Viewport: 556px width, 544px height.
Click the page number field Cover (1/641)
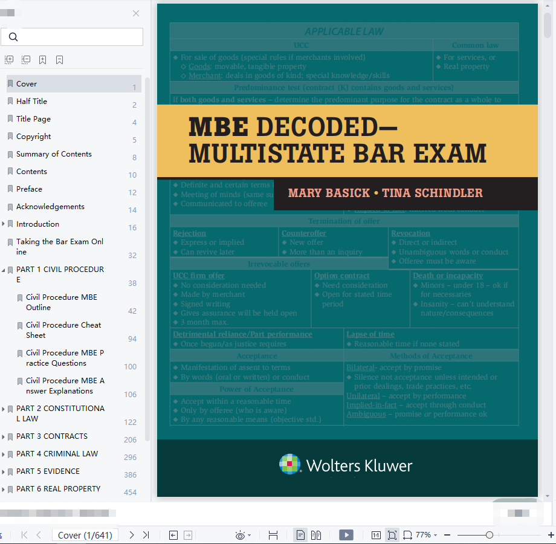tap(85, 535)
